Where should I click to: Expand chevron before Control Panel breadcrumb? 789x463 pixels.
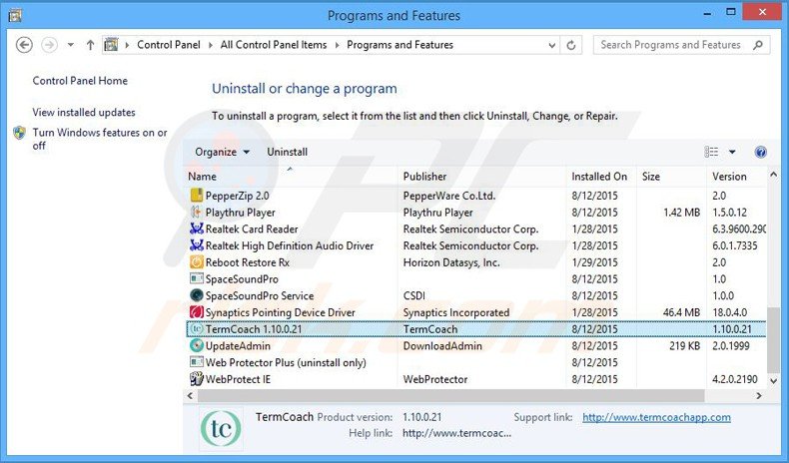tap(127, 45)
